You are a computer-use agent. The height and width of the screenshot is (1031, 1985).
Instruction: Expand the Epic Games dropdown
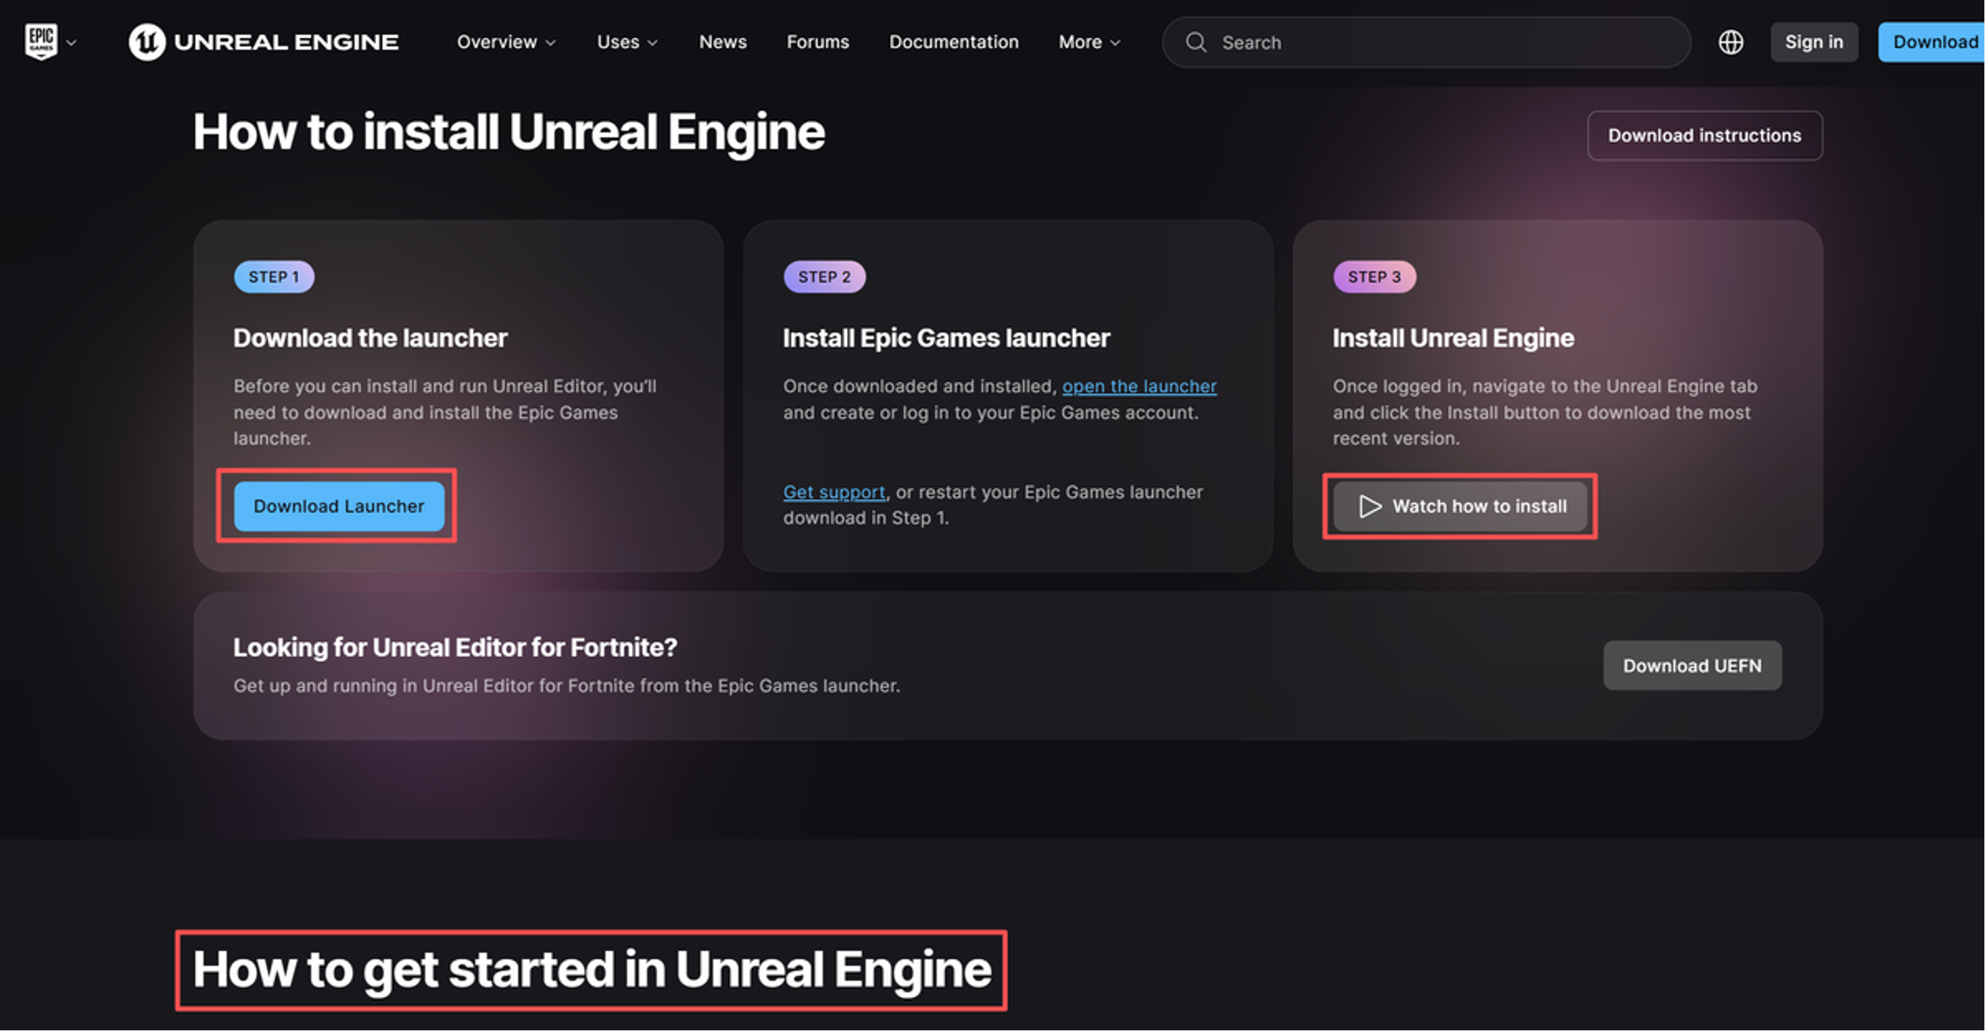pyautogui.click(x=72, y=44)
